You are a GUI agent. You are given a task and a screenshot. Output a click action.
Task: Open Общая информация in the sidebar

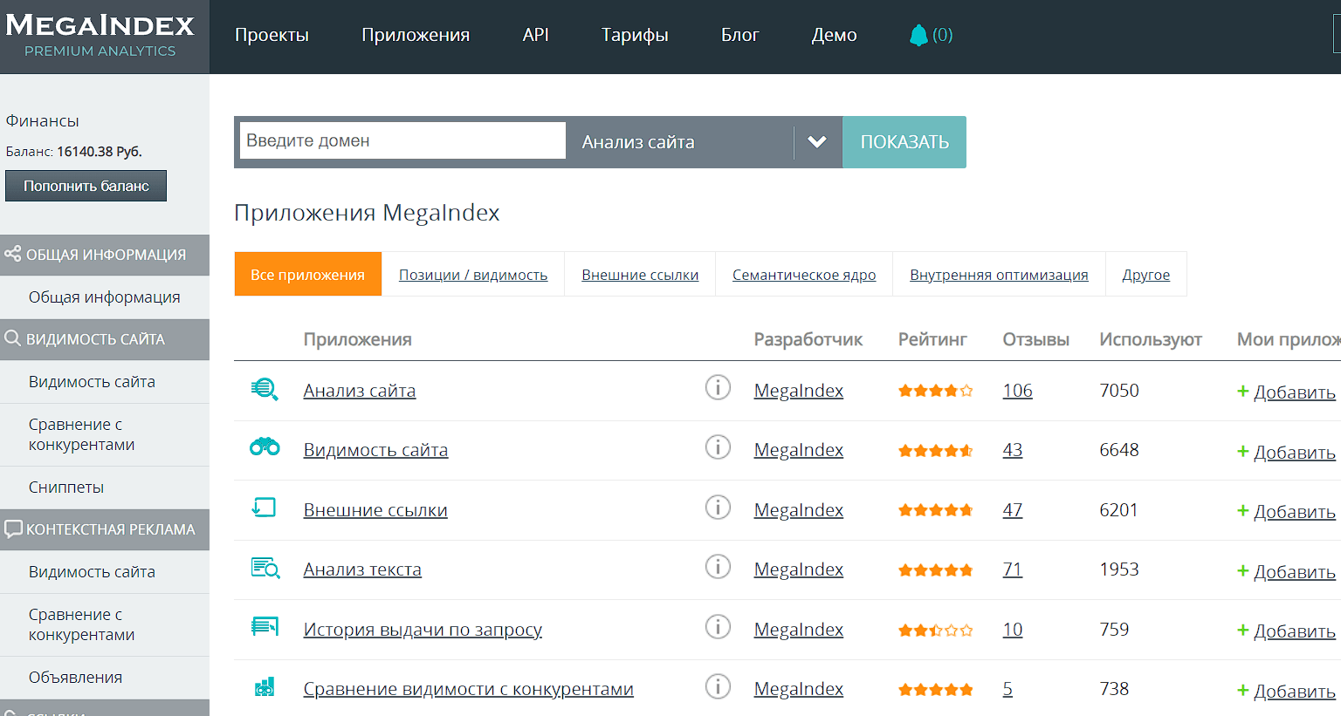[x=105, y=297]
